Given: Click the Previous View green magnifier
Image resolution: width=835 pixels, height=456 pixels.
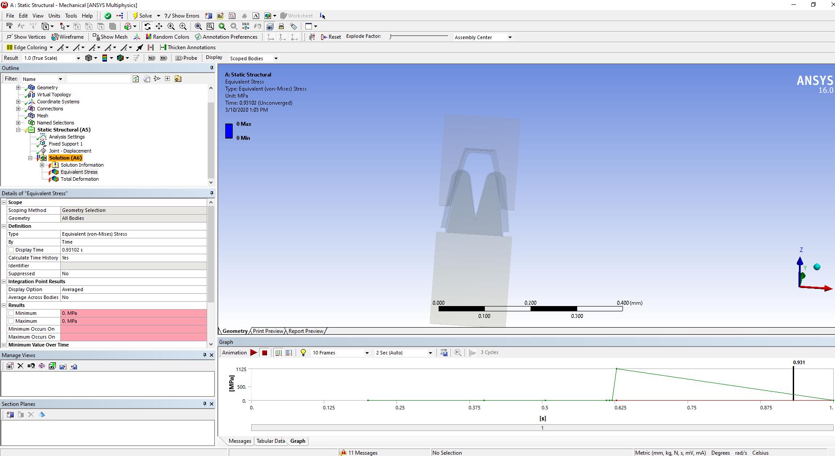Looking at the screenshot, I should click(x=222, y=26).
